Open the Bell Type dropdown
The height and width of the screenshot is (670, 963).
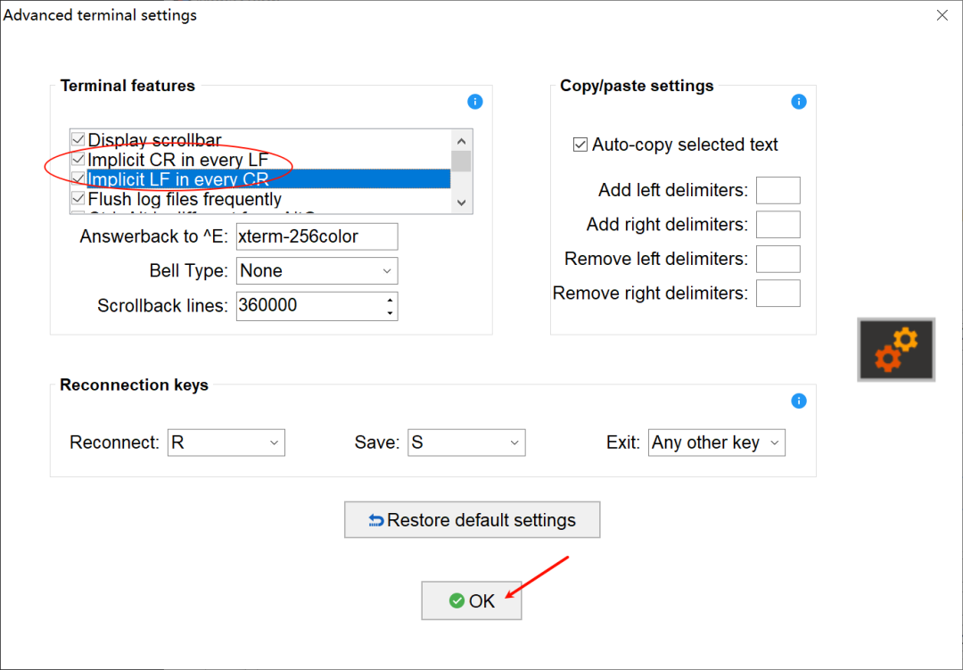click(317, 270)
